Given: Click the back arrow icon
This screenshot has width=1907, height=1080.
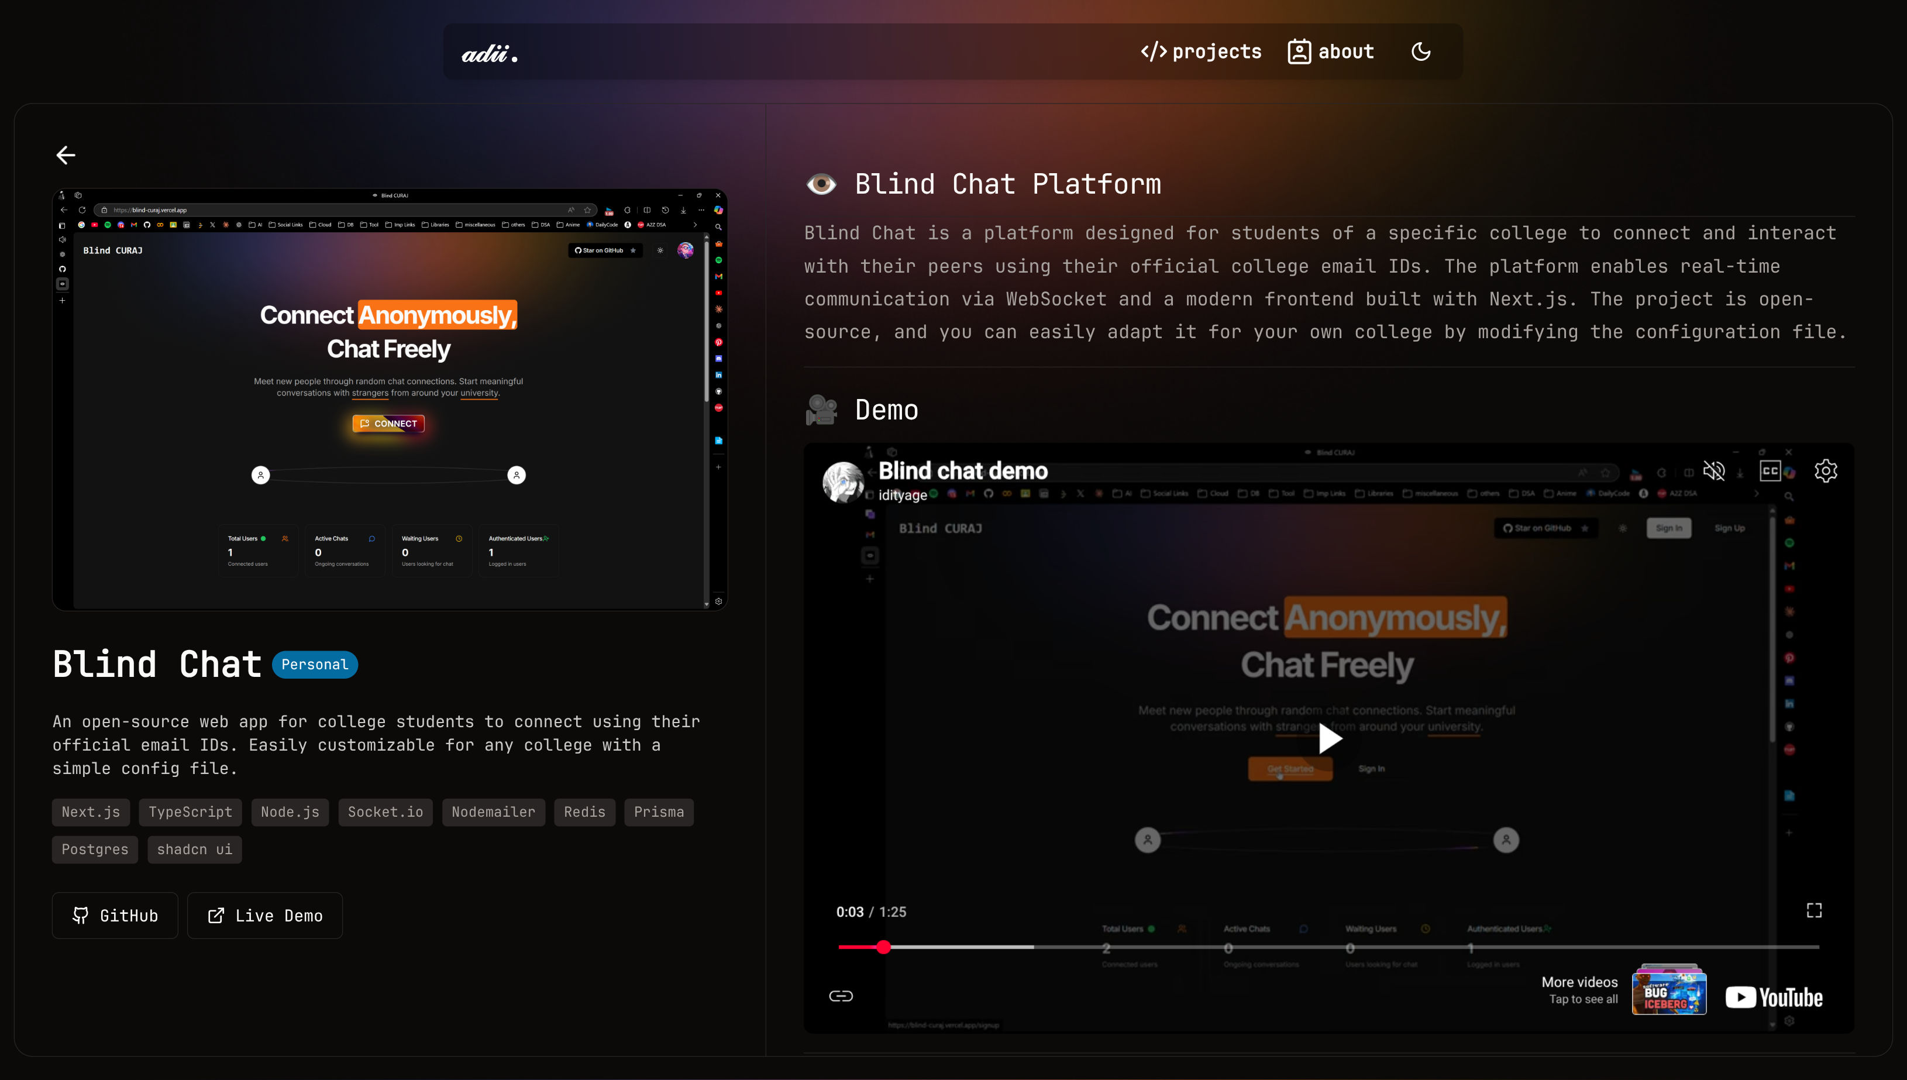Looking at the screenshot, I should [x=66, y=154].
